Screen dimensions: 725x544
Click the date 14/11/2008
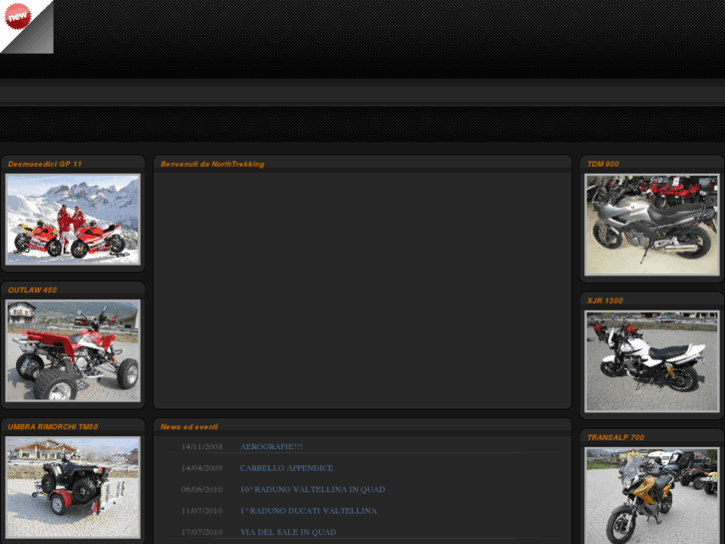click(201, 447)
